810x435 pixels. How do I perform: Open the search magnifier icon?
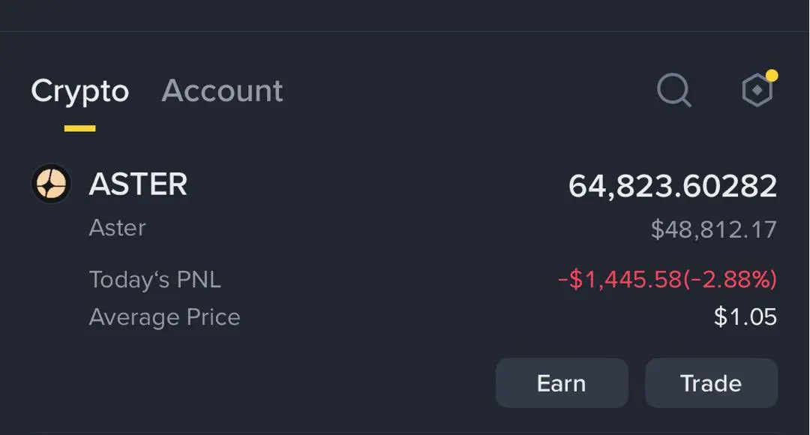point(673,91)
